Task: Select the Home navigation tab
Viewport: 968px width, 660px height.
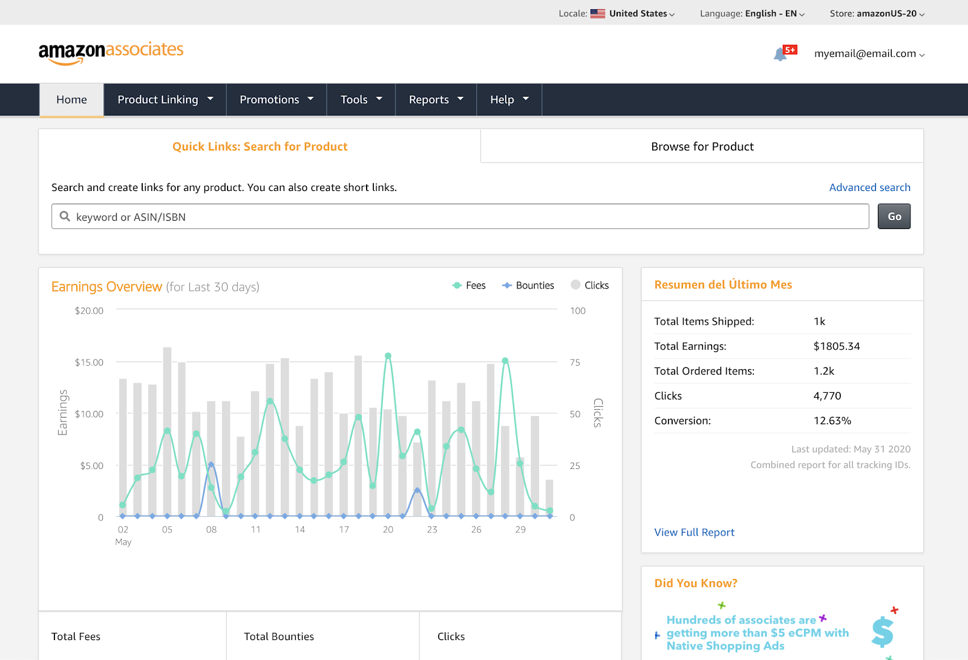Action: pyautogui.click(x=71, y=100)
